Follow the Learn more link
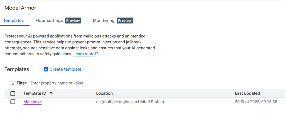Viewport: 285px width, 114px height. tap(84, 54)
